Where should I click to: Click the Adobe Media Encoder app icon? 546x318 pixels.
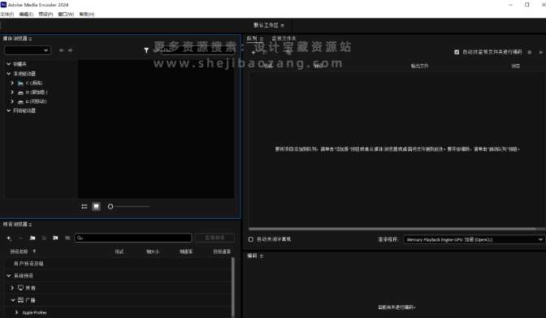[3, 5]
